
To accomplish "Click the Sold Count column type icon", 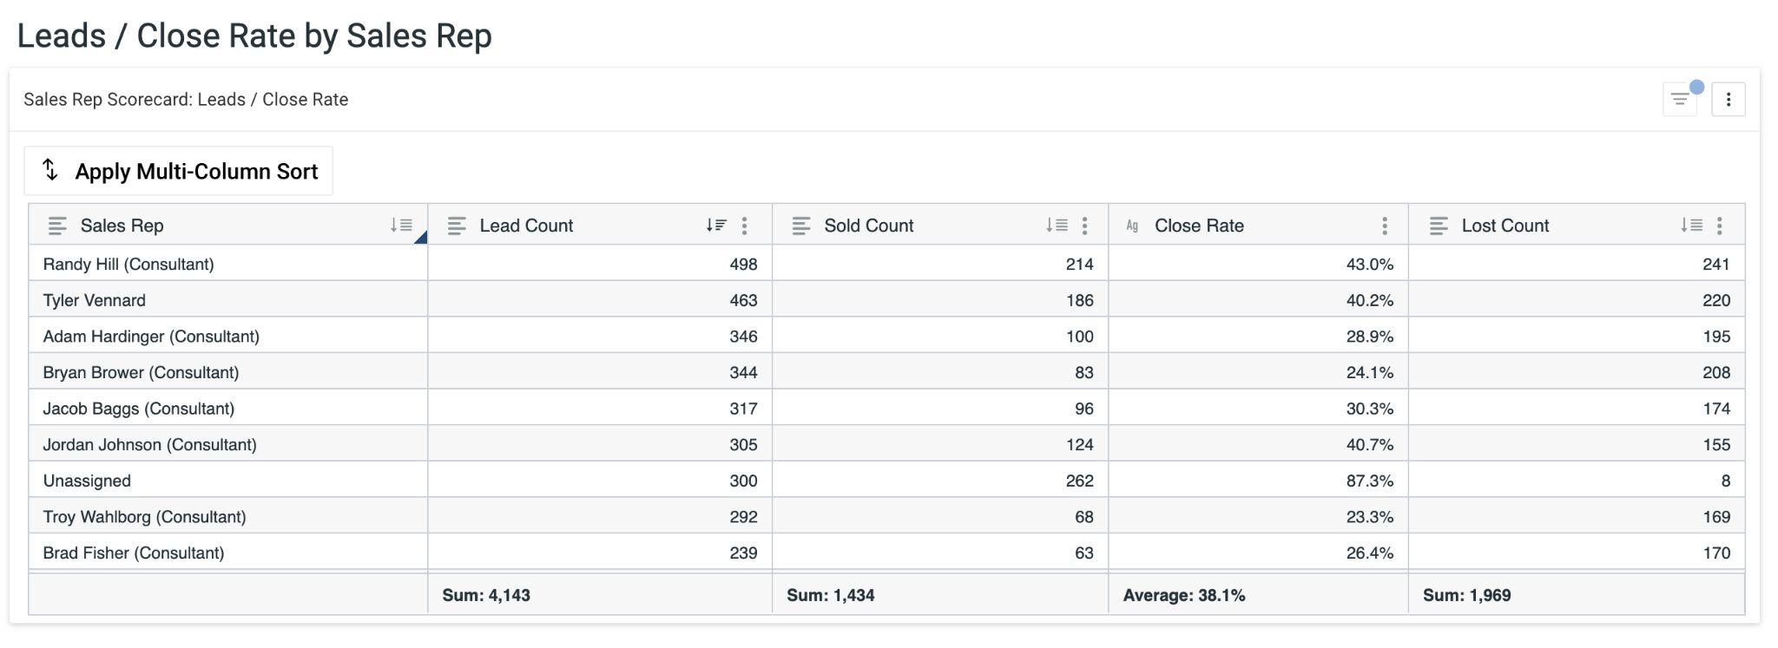I will pyautogui.click(x=801, y=226).
